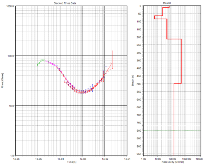This screenshot has height=166, width=204.
Task: Click the deepest model segment below 800 m depth
Action: [174, 143]
